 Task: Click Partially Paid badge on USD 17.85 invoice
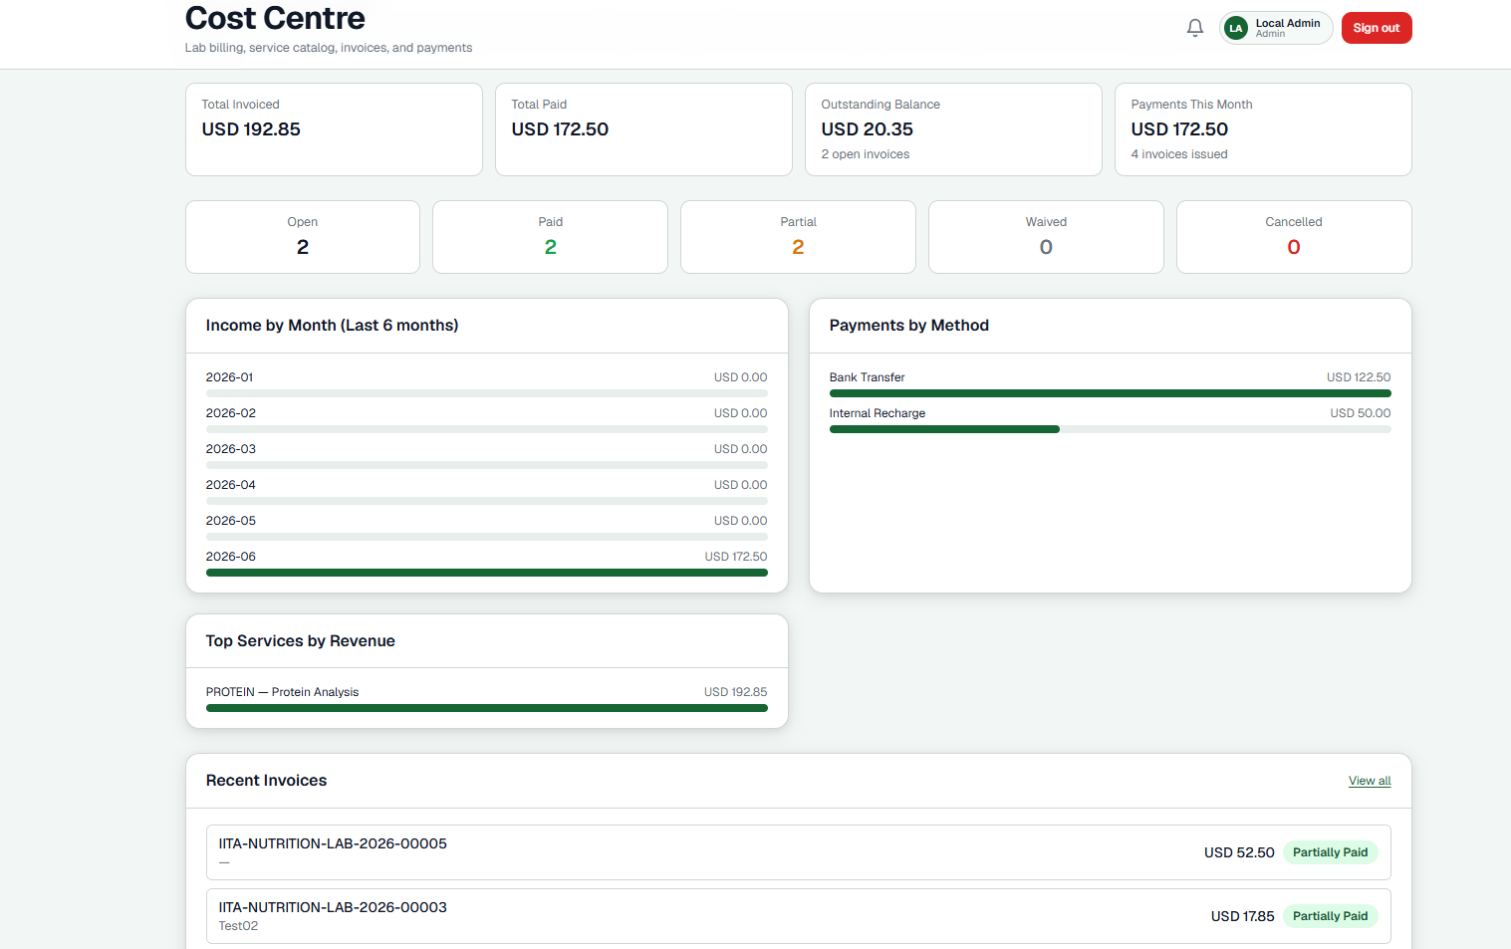[1330, 916]
